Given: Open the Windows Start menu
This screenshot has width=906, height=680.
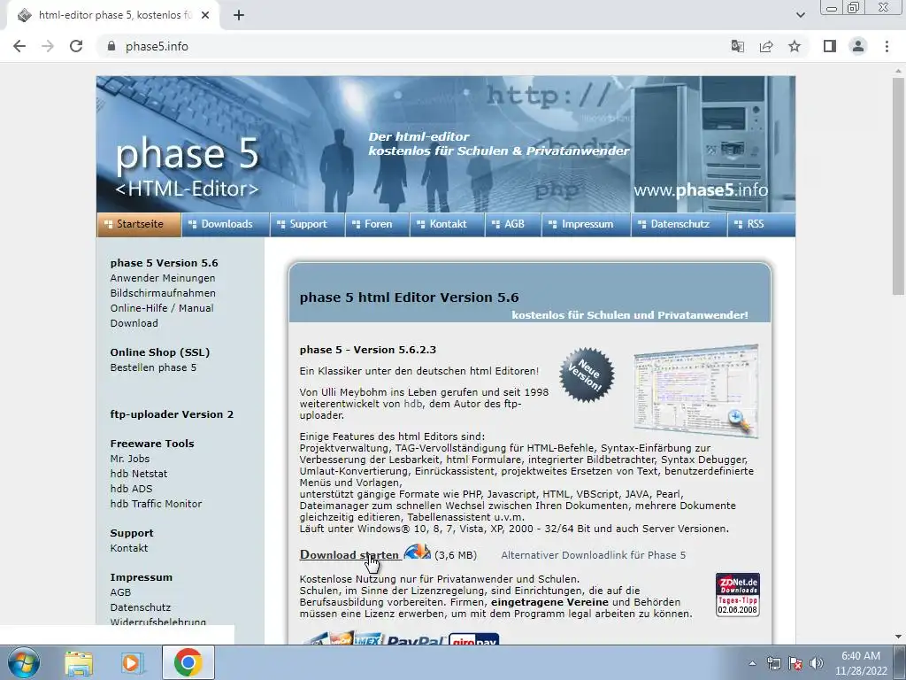Looking at the screenshot, I should coord(23,662).
